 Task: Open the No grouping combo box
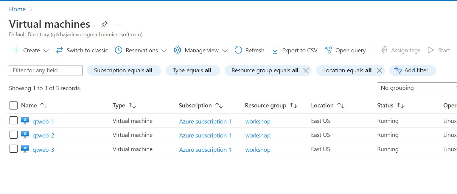417,88
